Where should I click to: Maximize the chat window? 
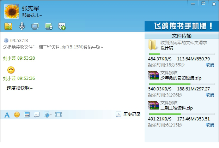(x=203, y=4)
